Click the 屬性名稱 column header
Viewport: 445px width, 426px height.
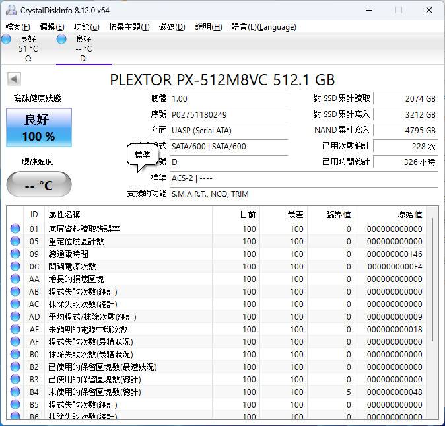[x=128, y=215]
